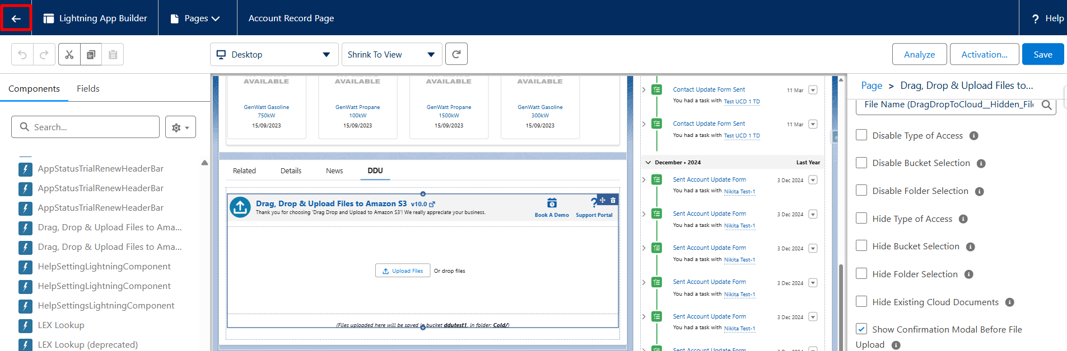Viewport: 1067px width, 351px height.
Task: Delete the Drag Drop component with the trash icon
Action: 613,200
